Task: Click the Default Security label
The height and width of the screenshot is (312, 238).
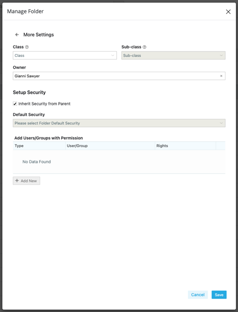Action: click(29, 115)
